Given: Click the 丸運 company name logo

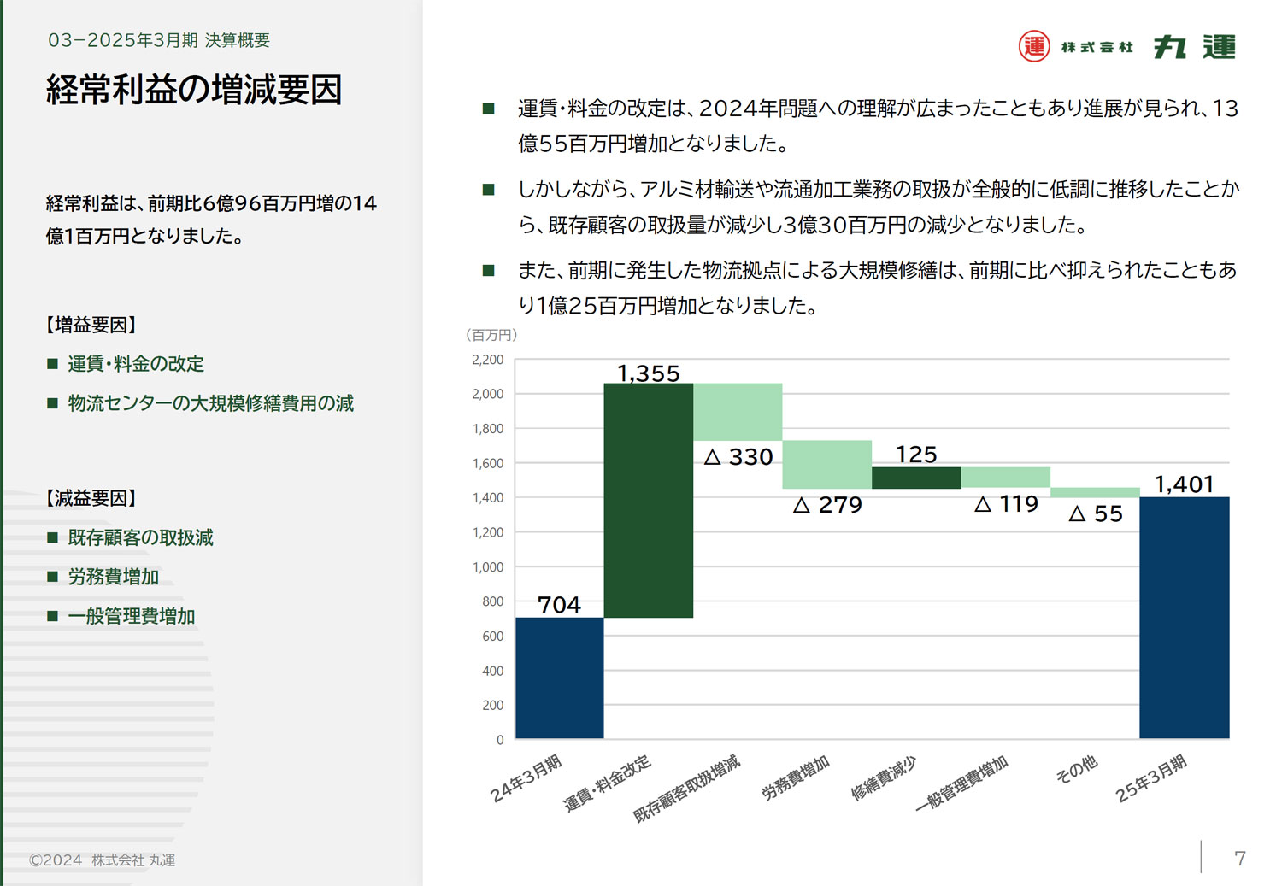Looking at the screenshot, I should pos(1195,47).
